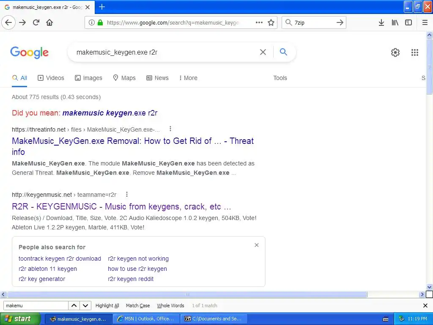Image resolution: width=433 pixels, height=325 pixels.
Task: Click the system tray icon beside the clock
Action: pyautogui.click(x=401, y=319)
